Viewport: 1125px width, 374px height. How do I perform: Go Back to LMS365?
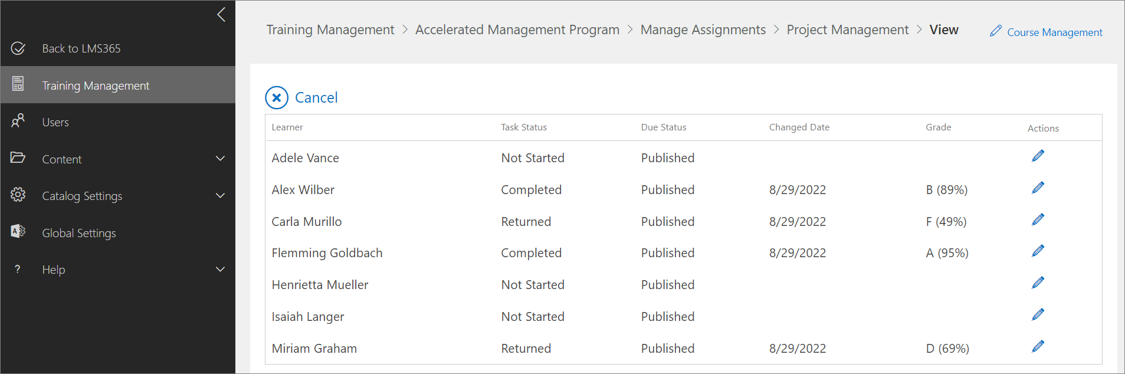click(81, 48)
